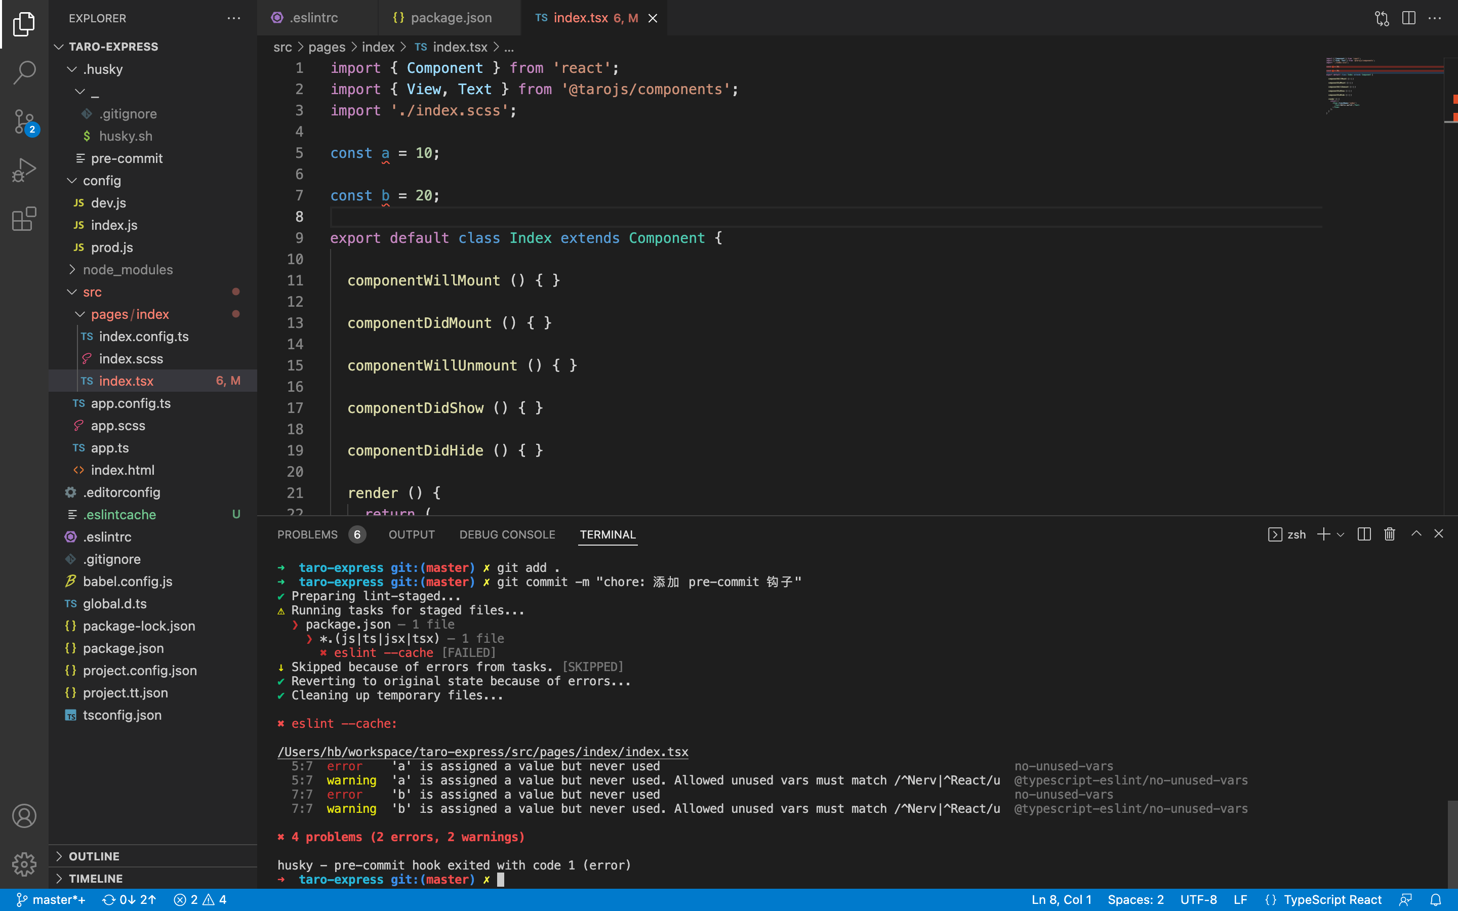This screenshot has height=911, width=1458.
Task: Open notifications bell in status bar
Action: click(1436, 899)
